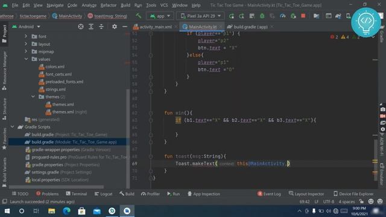Viewport: 386px width, 217px height.
Task: Click camera screenshot icon on right strip
Action: (x=382, y=109)
